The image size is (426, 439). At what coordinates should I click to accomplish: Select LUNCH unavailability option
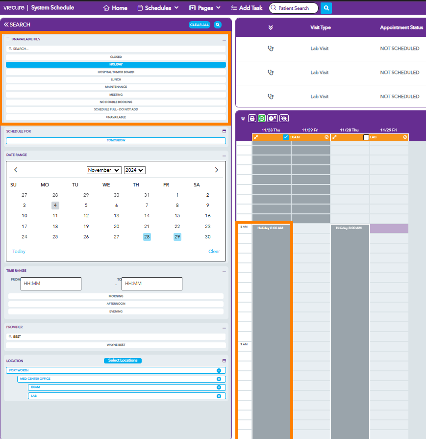(116, 79)
